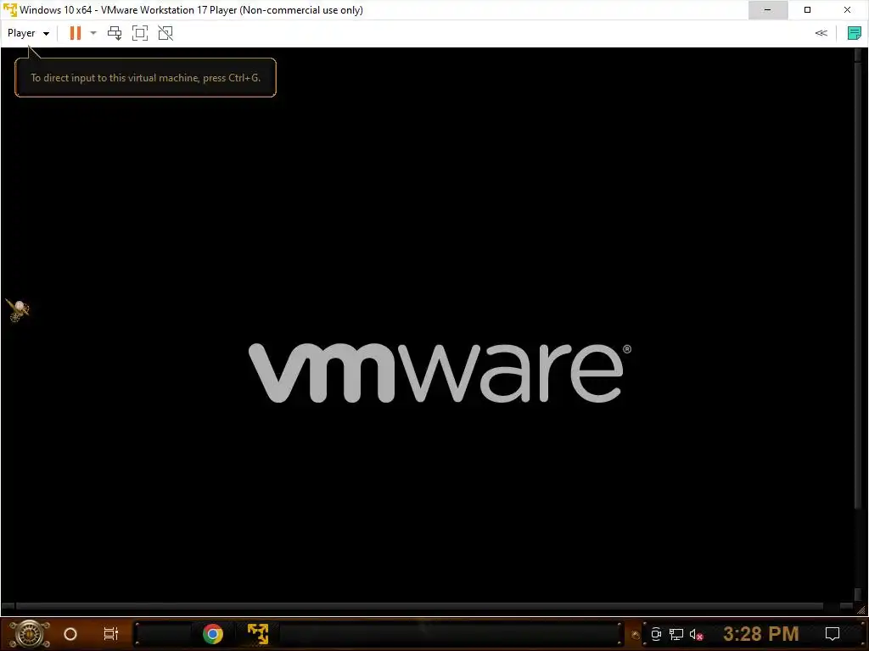
Task: Click the vertical scrollbar of the VM view
Action: click(859, 285)
